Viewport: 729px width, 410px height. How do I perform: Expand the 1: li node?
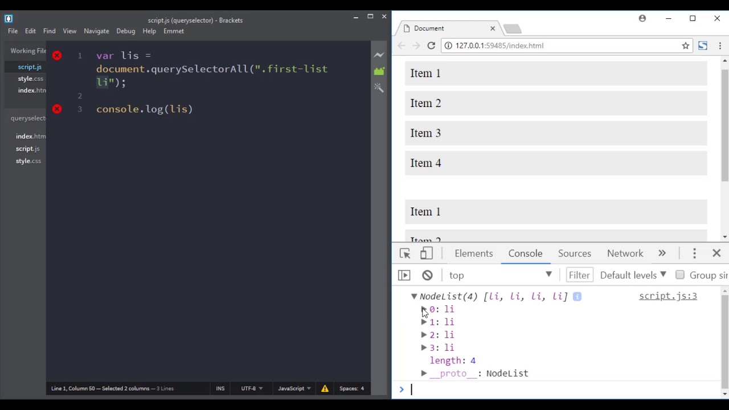424,322
